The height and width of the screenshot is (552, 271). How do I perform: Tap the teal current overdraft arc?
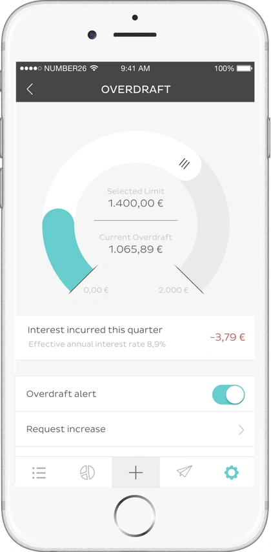63,247
